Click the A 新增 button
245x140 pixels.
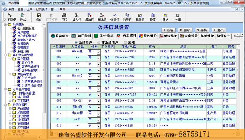pyautogui.click(x=168, y=30)
